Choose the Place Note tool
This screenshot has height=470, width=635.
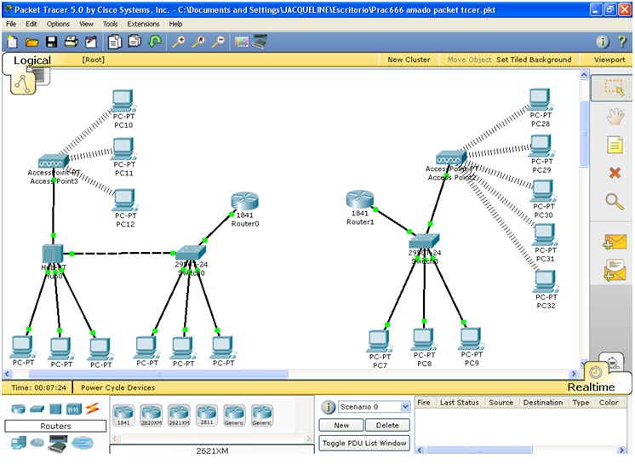(x=615, y=145)
